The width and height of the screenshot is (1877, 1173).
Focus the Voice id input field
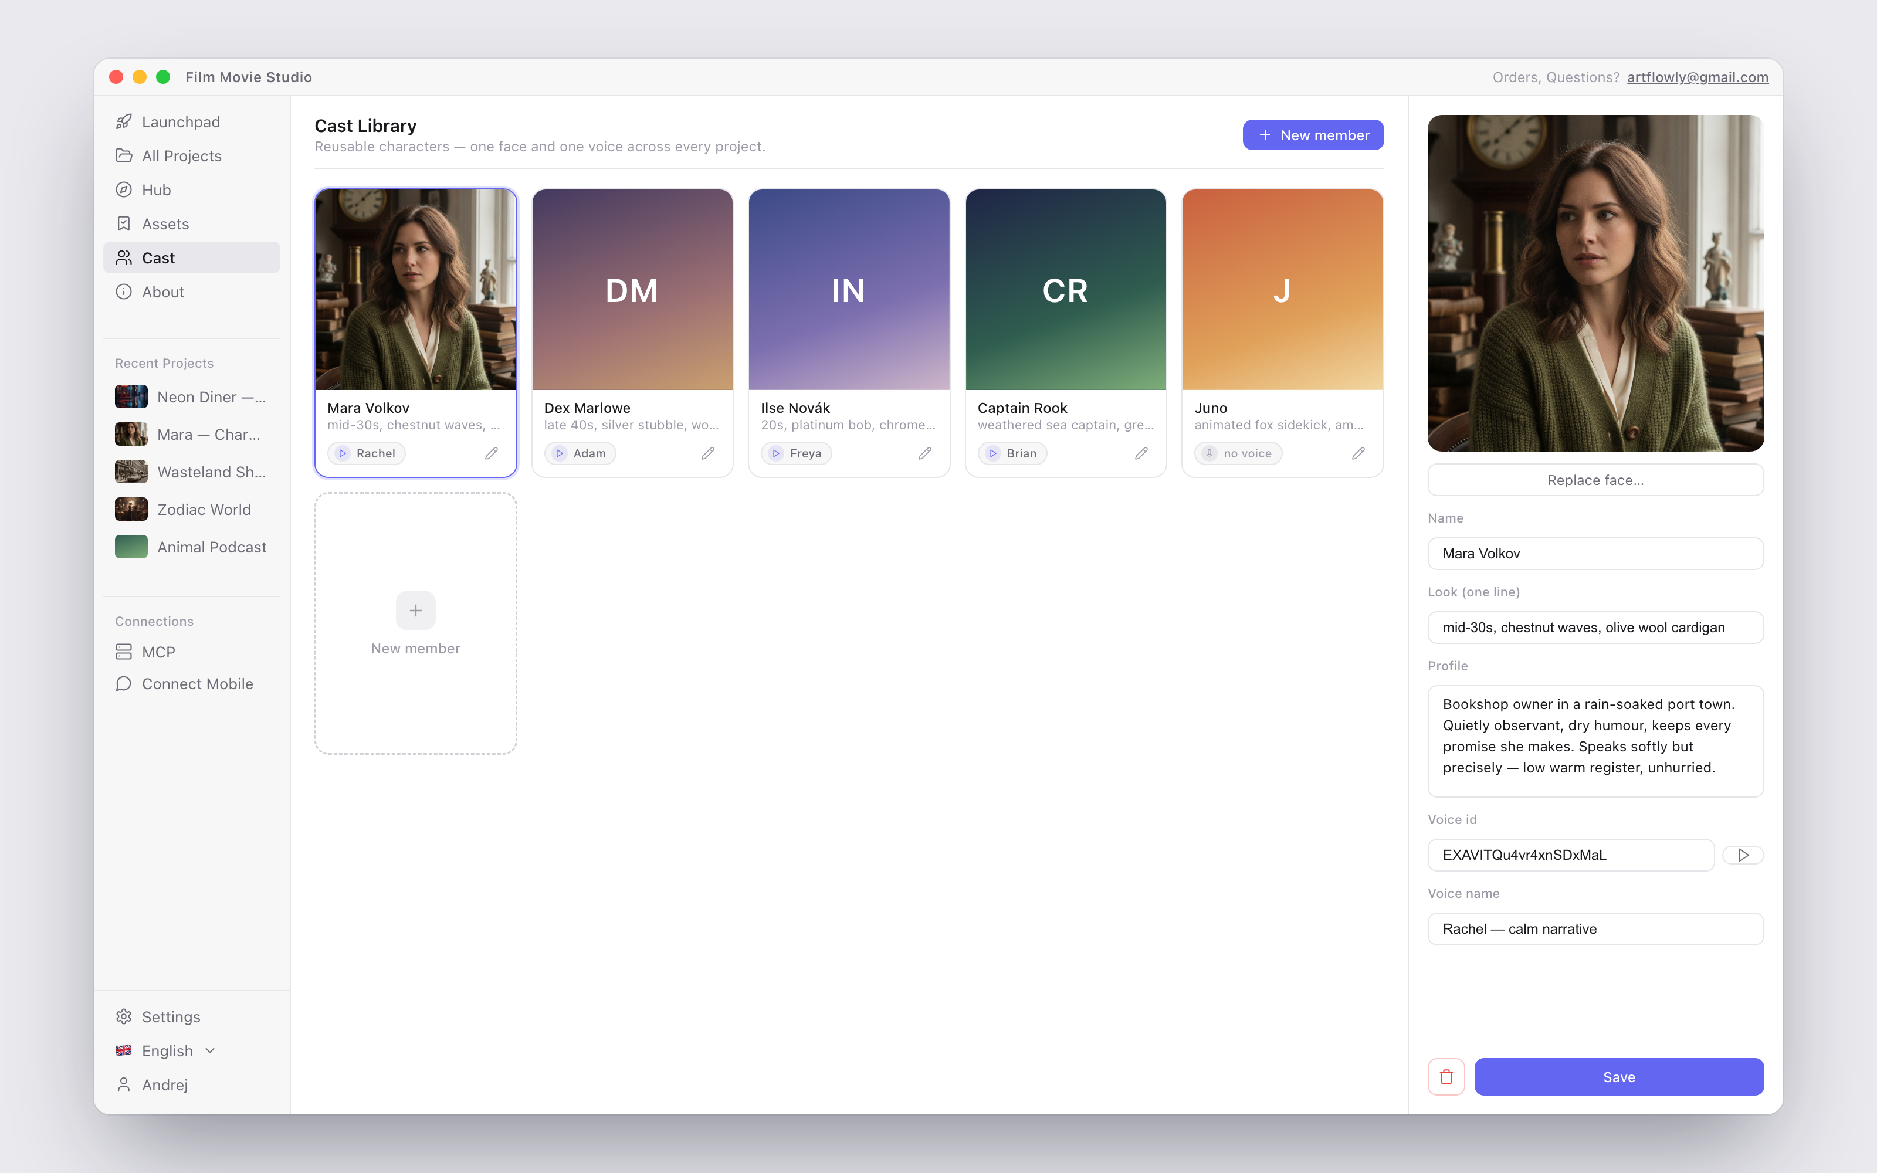pos(1571,855)
